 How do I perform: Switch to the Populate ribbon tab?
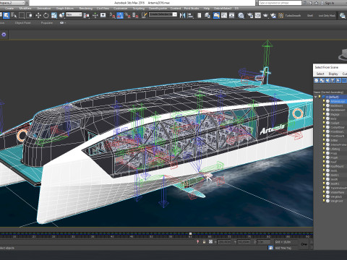[x=47, y=23]
